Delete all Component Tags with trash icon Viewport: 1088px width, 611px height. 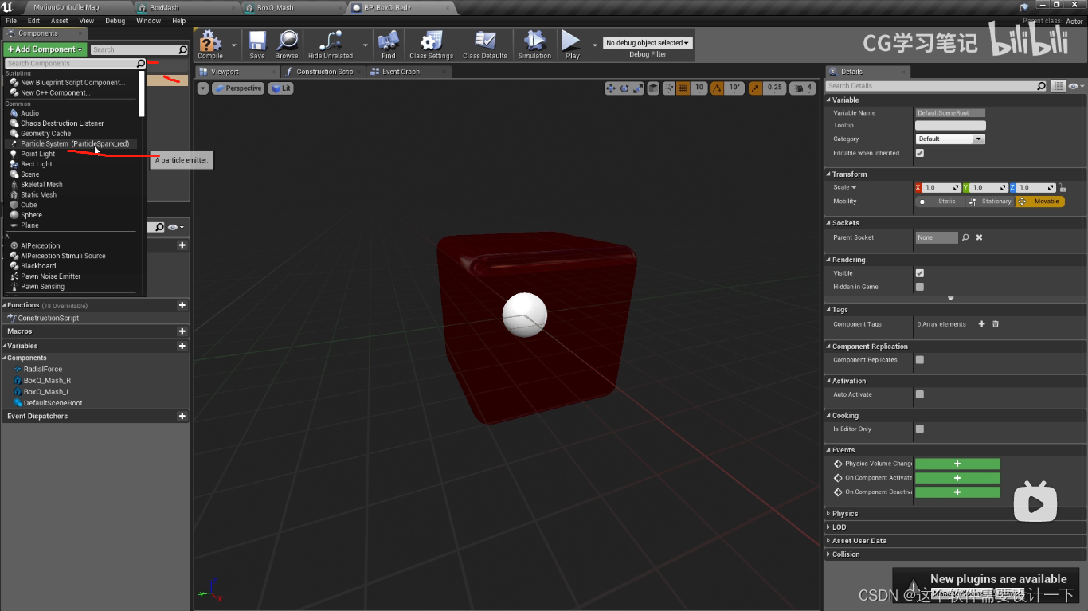click(x=996, y=324)
